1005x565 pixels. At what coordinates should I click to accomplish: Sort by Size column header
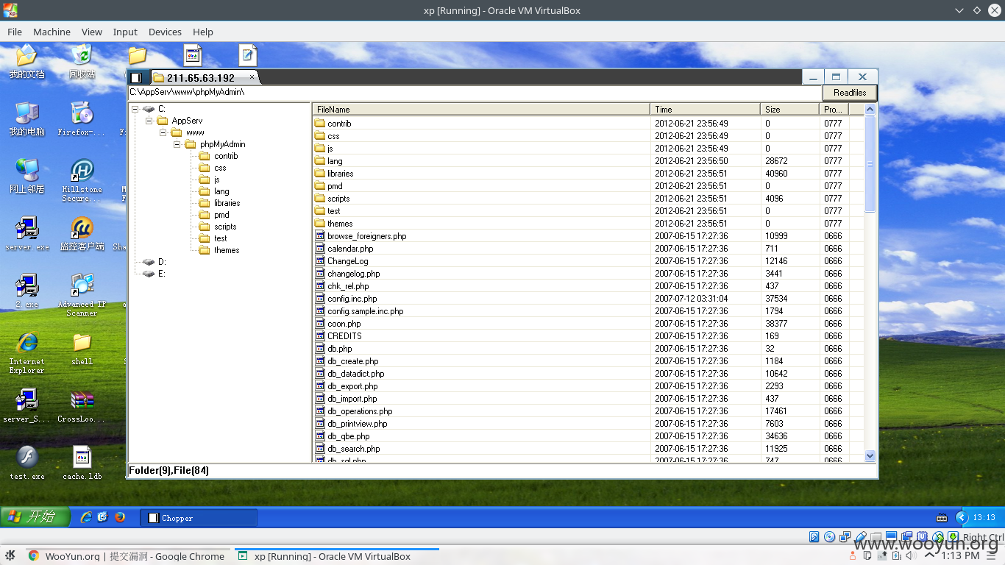pos(790,109)
